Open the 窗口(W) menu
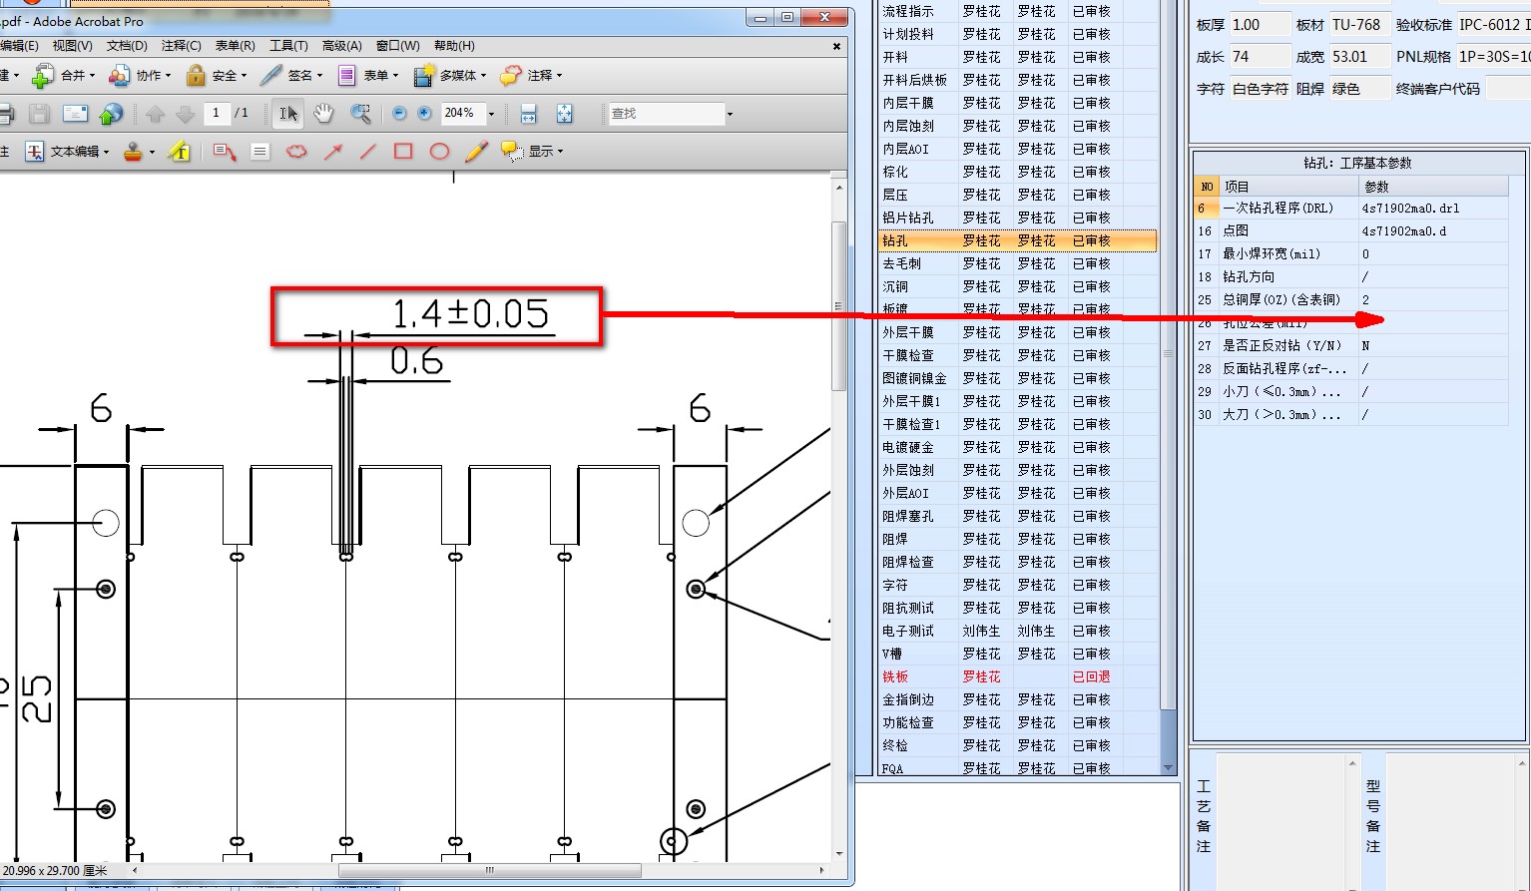1531x891 pixels. point(397,46)
